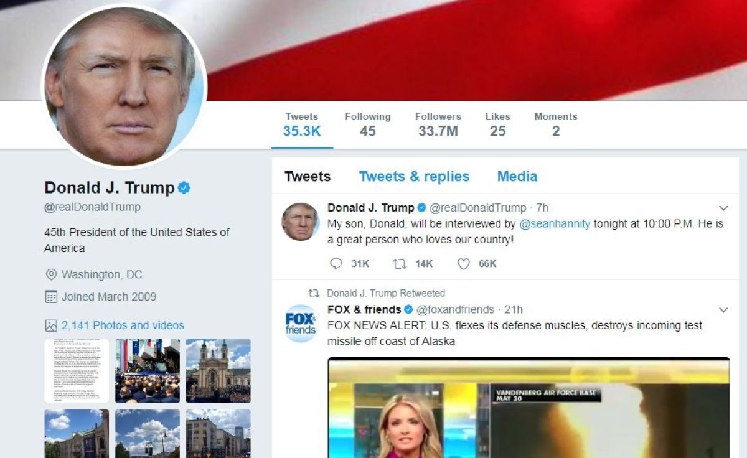The width and height of the screenshot is (747, 458).
Task: View the 33.7M Followers list
Action: point(438,124)
